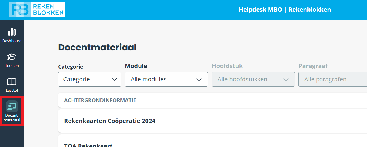Click the ACHTERGRONDINFORMATIE section header
367x147 pixels.
(x=212, y=100)
